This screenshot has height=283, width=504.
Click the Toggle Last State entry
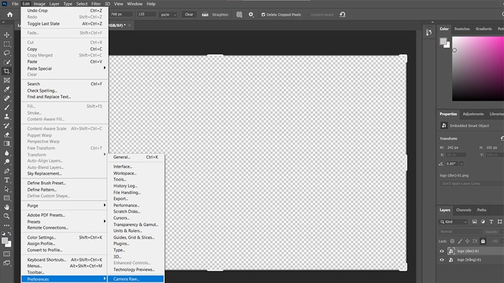tap(65, 24)
